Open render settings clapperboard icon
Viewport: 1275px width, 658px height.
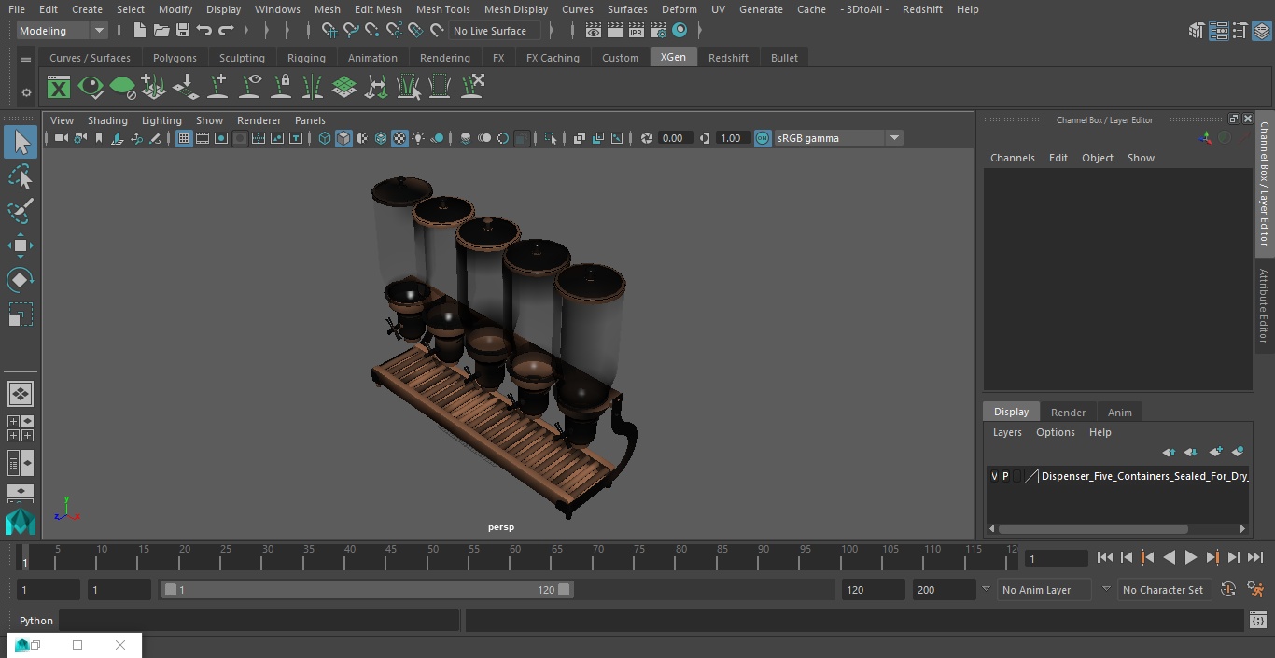click(658, 31)
